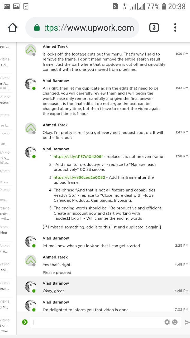Expand the green arrow beside the message box

[25, 322]
